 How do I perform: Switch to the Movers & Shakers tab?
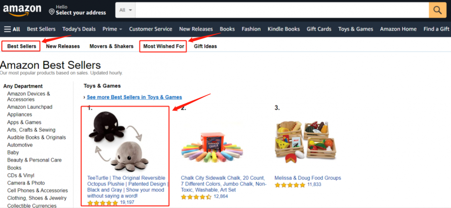point(111,46)
